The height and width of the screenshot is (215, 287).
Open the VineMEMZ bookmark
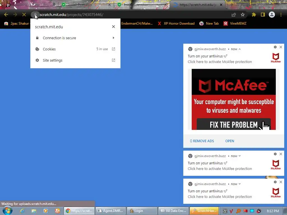tap(235, 24)
